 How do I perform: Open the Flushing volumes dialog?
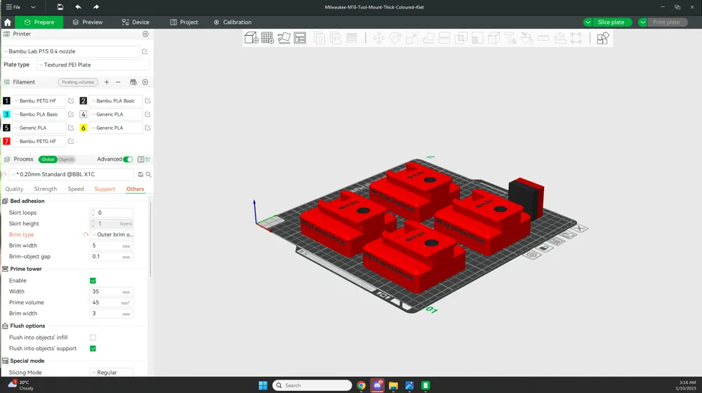tap(78, 82)
